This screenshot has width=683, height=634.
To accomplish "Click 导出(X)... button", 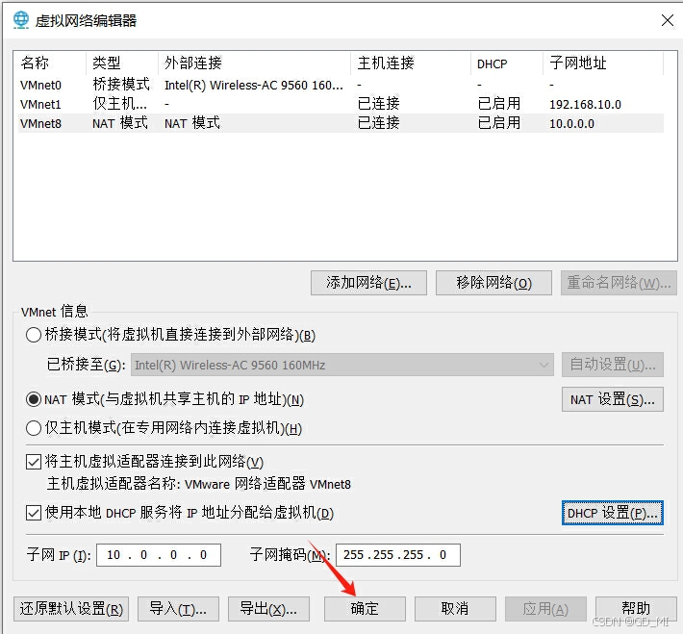I will click(268, 609).
